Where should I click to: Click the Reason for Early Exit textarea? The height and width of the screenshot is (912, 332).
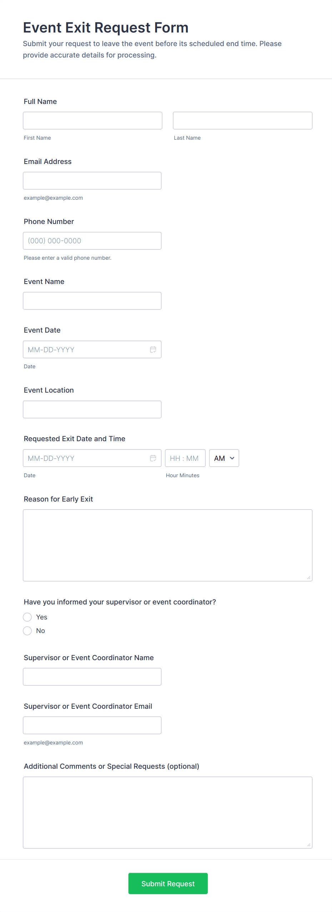tap(167, 545)
